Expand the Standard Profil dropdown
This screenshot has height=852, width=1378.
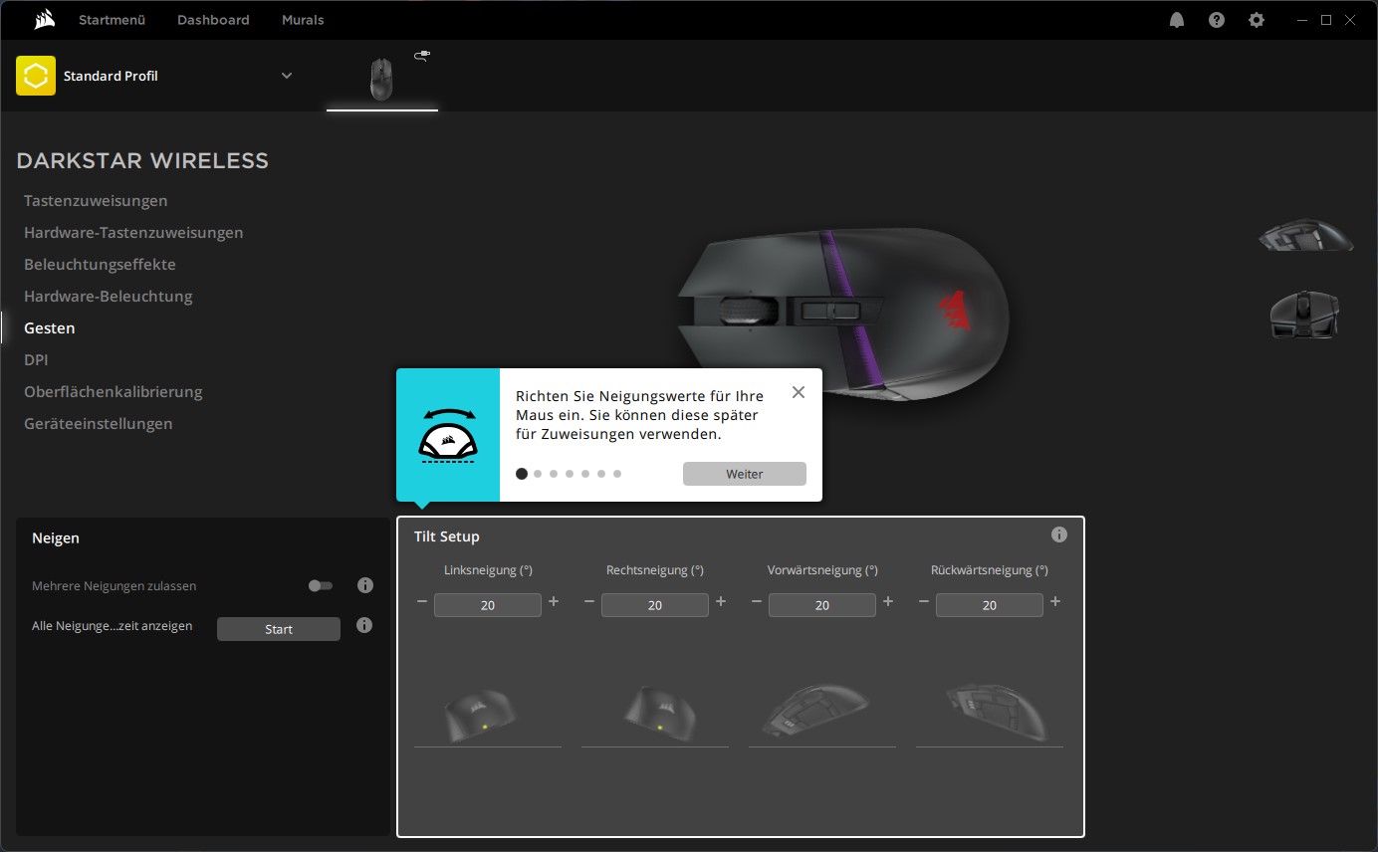(x=287, y=76)
